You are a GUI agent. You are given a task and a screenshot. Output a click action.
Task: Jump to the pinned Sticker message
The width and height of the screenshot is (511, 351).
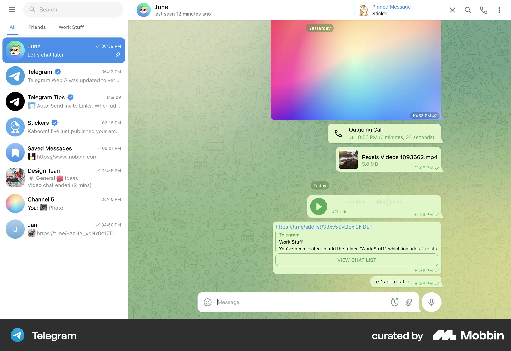click(391, 10)
